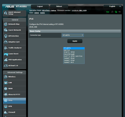The image size is (125, 117).
Task: Click the USB status icon
Action: [x=120, y=12]
